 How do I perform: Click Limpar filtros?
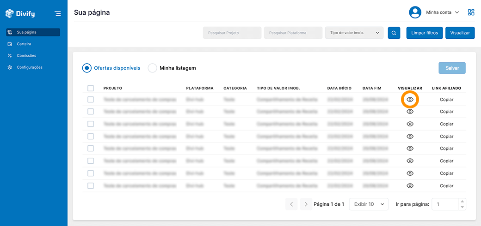(x=425, y=33)
